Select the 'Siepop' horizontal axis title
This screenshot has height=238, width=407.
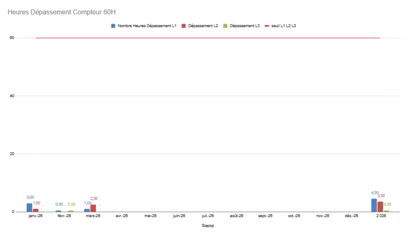(208, 225)
